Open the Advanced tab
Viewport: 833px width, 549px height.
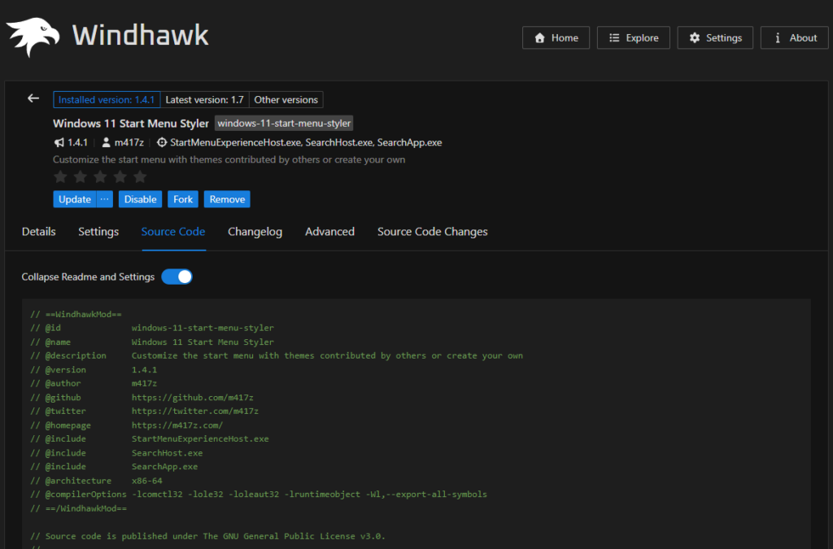coord(330,232)
